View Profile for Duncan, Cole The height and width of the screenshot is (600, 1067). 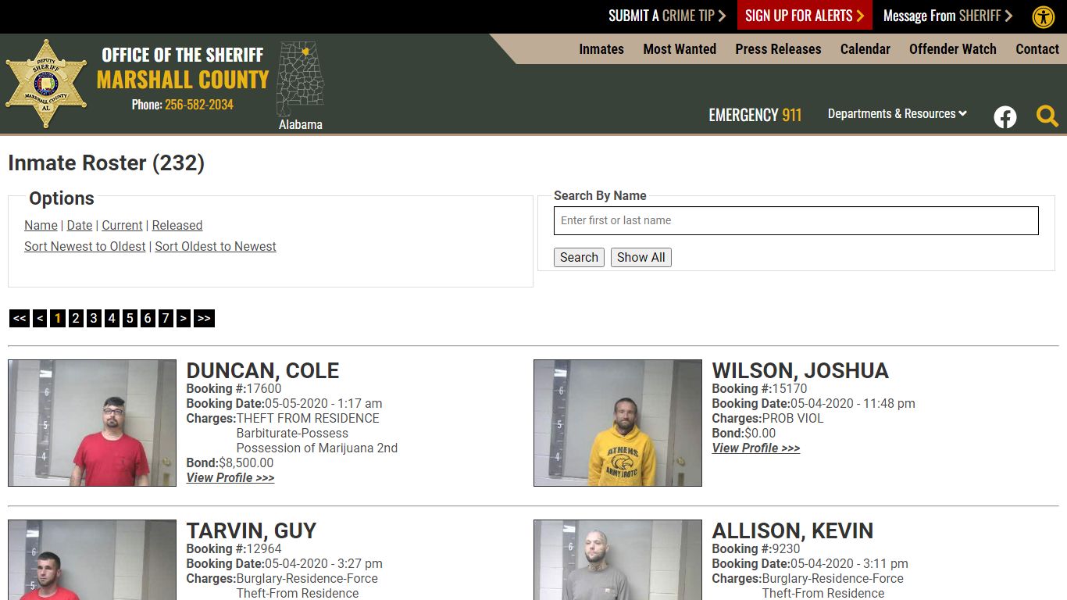(x=230, y=477)
